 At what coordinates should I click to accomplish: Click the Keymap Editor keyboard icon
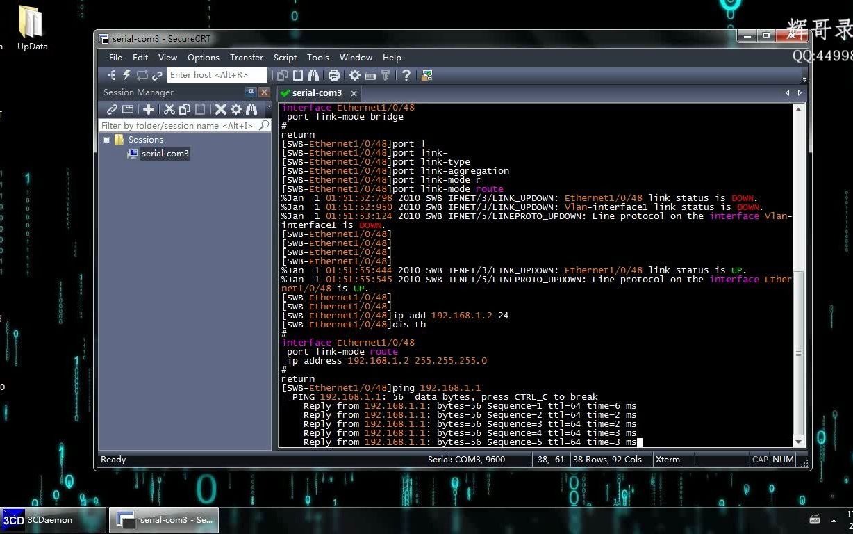coord(370,75)
